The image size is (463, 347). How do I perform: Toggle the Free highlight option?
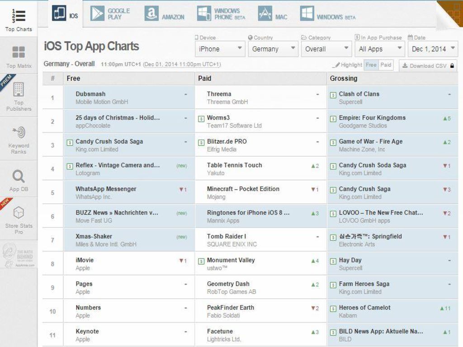click(x=371, y=65)
